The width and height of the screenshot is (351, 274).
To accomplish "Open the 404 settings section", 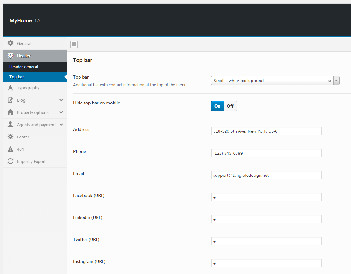I will [x=35, y=149].
